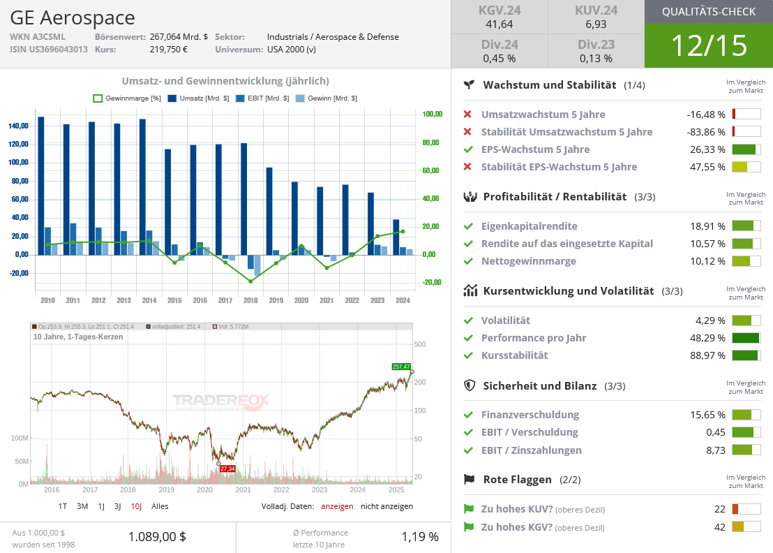Click the black flag icon beside Rote Flaggen
773x553 pixels.
[470, 479]
